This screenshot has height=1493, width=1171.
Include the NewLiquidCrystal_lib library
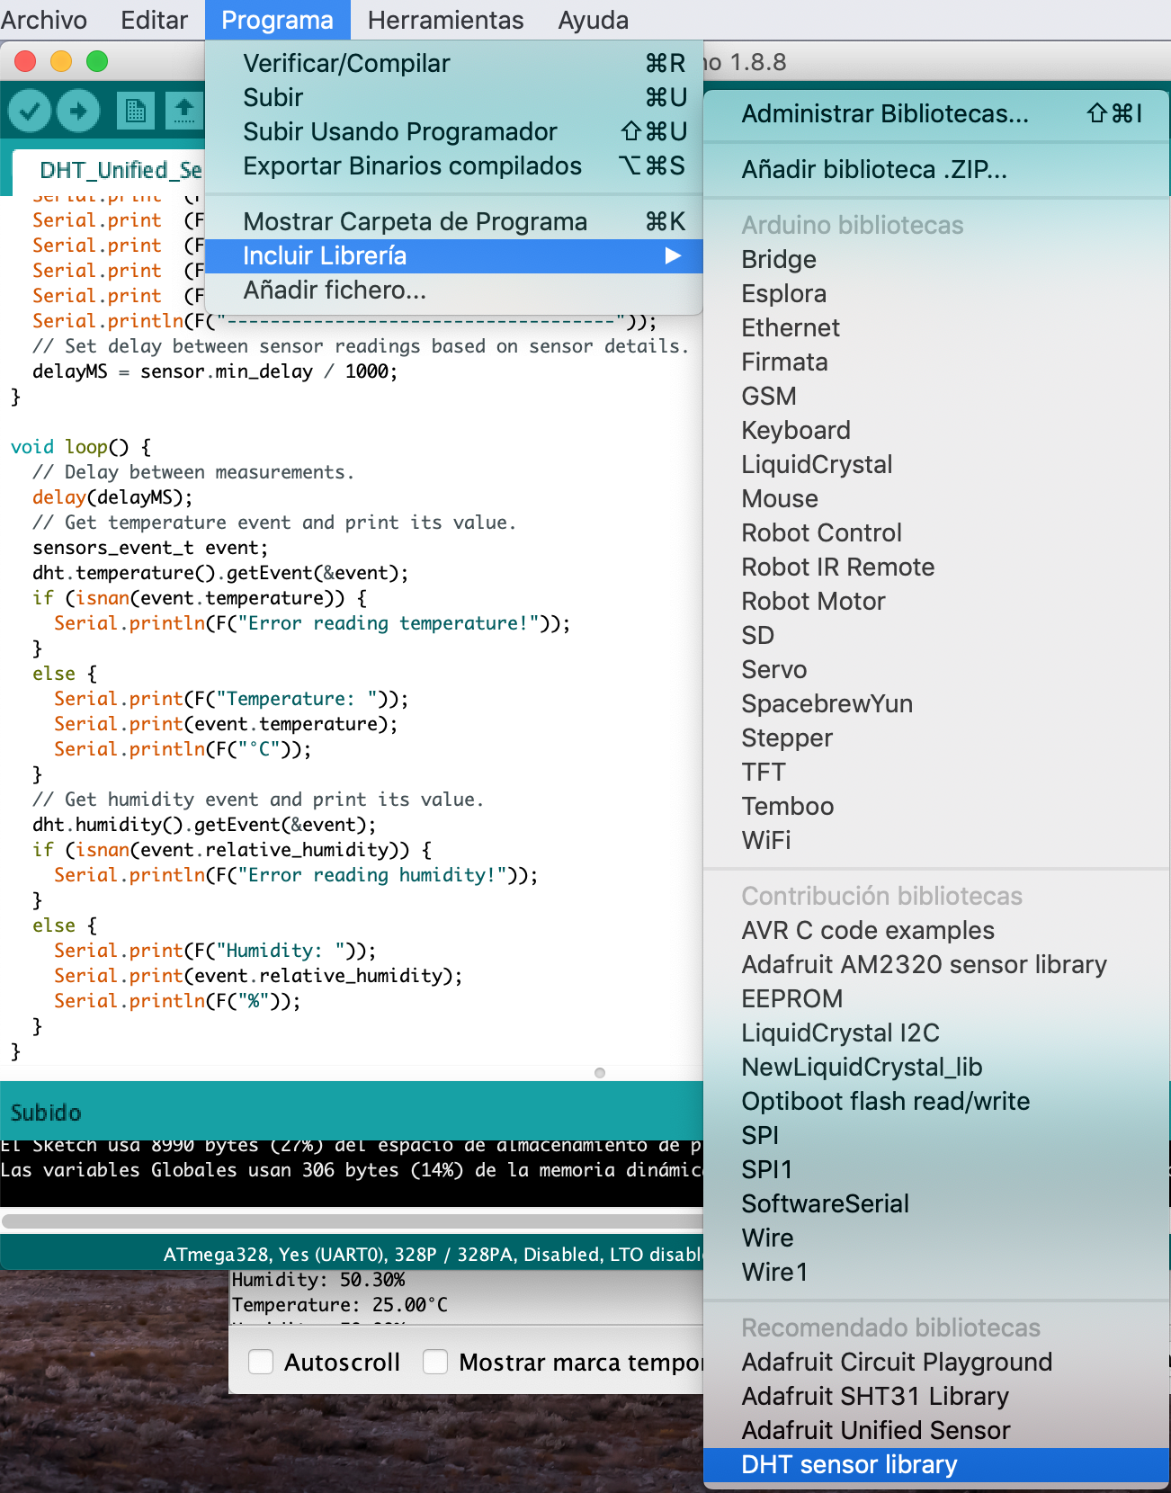937,1068
